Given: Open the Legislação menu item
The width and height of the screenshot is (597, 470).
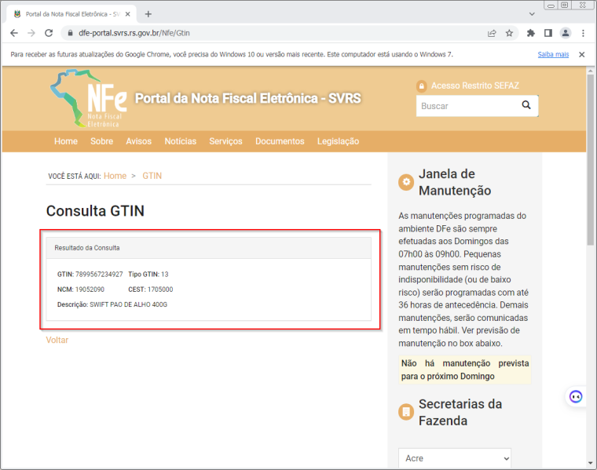Looking at the screenshot, I should coord(338,141).
